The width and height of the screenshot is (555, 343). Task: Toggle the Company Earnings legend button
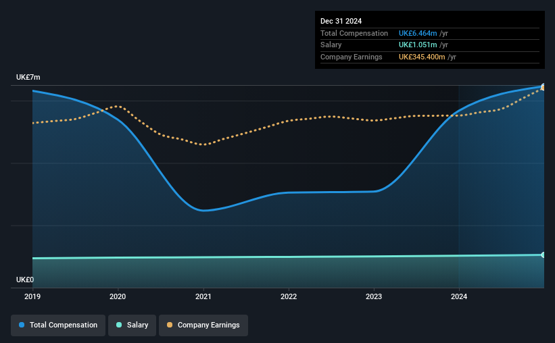pyautogui.click(x=203, y=325)
